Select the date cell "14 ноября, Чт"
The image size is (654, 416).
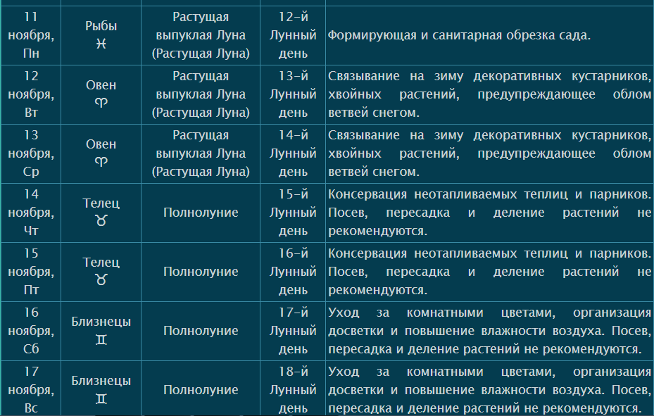(x=31, y=213)
